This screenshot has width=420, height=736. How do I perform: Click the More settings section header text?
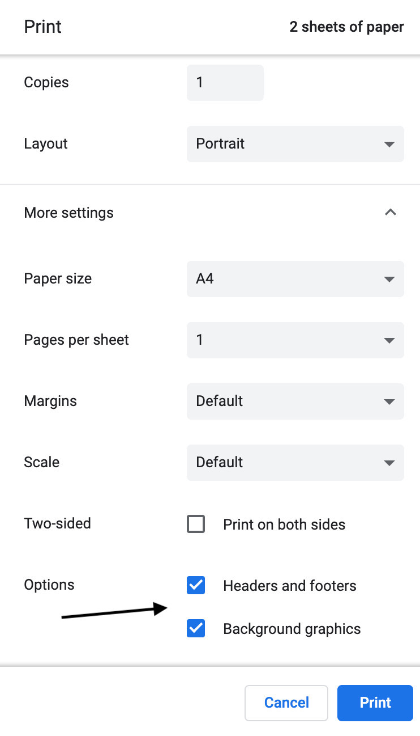tap(68, 213)
